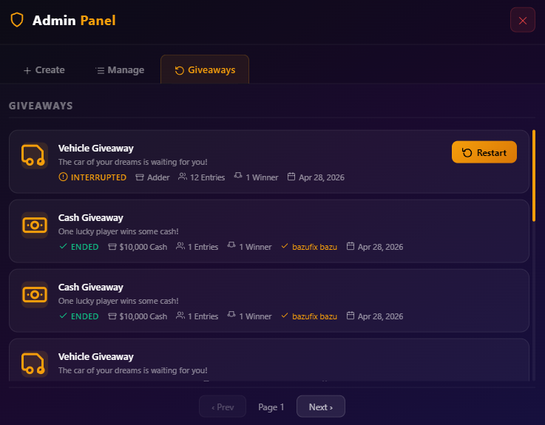Click the first Cash Giveaway money icon

pos(35,225)
